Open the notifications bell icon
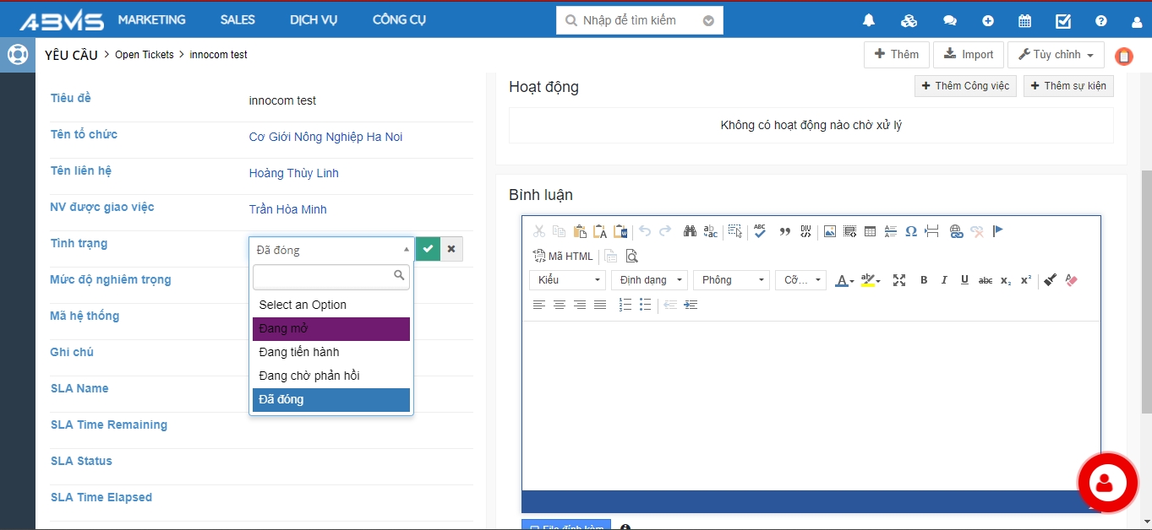1152x530 pixels. click(x=869, y=21)
